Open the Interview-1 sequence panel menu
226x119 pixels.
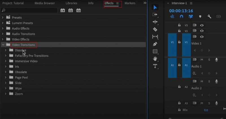coord(191,3)
